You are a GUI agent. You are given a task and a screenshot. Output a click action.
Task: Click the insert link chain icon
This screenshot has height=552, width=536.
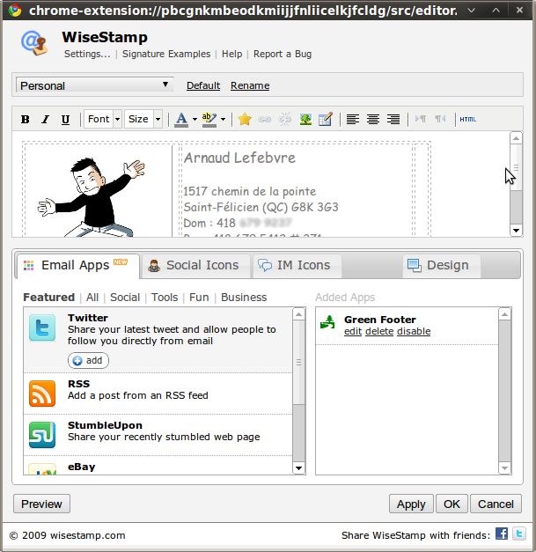[264, 120]
